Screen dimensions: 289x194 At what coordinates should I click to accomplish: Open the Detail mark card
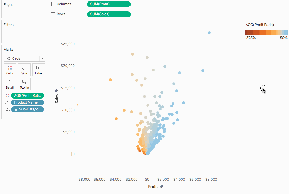[10, 84]
